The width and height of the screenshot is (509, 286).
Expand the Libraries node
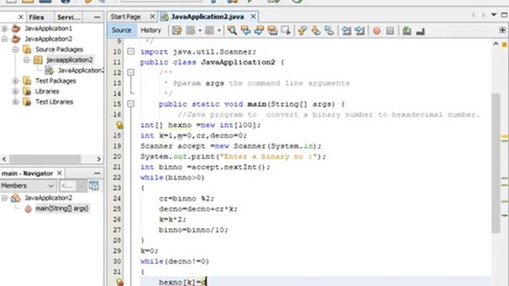coord(15,91)
